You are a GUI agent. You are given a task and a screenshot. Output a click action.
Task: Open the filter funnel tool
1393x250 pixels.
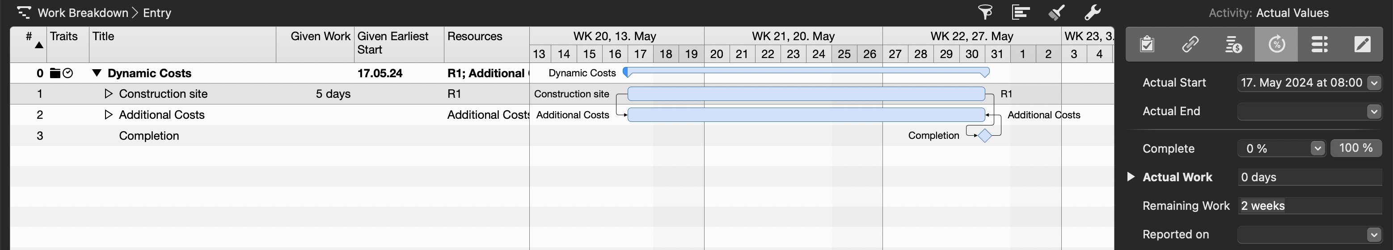click(985, 12)
